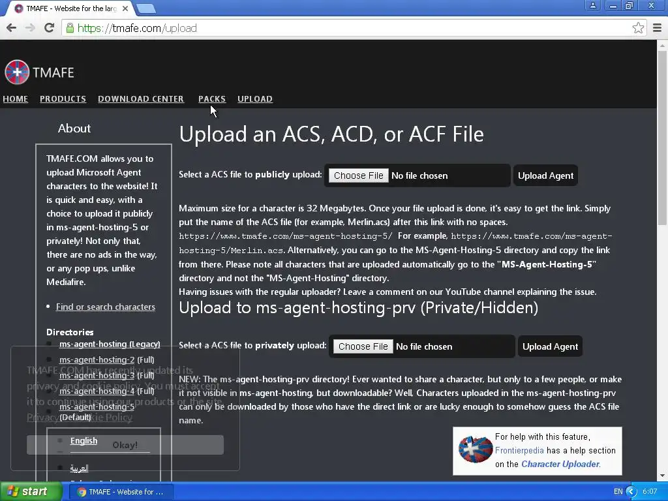Click the browser back arrow
This screenshot has height=501, width=668.
pos(12,28)
